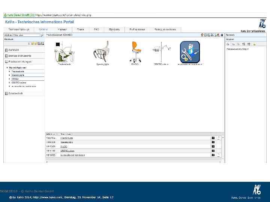The height and width of the screenshot is (202, 270).
Task: Select Treatment units in the tree
Action: tap(18, 71)
